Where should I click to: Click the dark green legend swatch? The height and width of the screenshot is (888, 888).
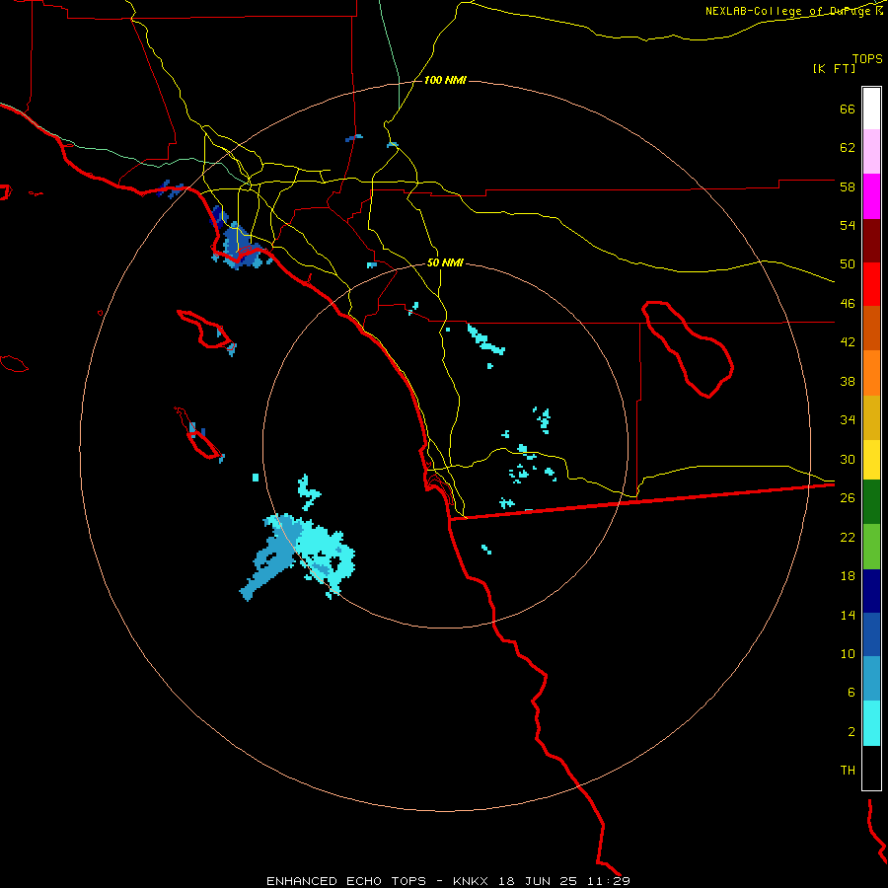871,502
